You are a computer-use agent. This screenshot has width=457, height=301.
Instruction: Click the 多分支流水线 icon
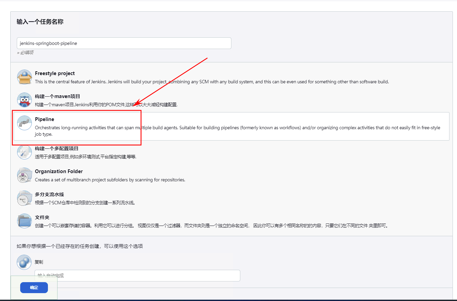[25, 198]
